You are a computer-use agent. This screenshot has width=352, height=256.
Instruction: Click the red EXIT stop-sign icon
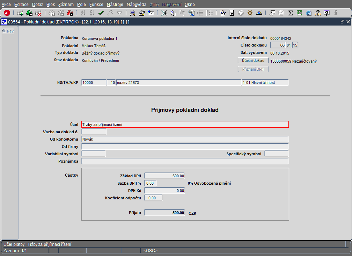tap(7, 13)
